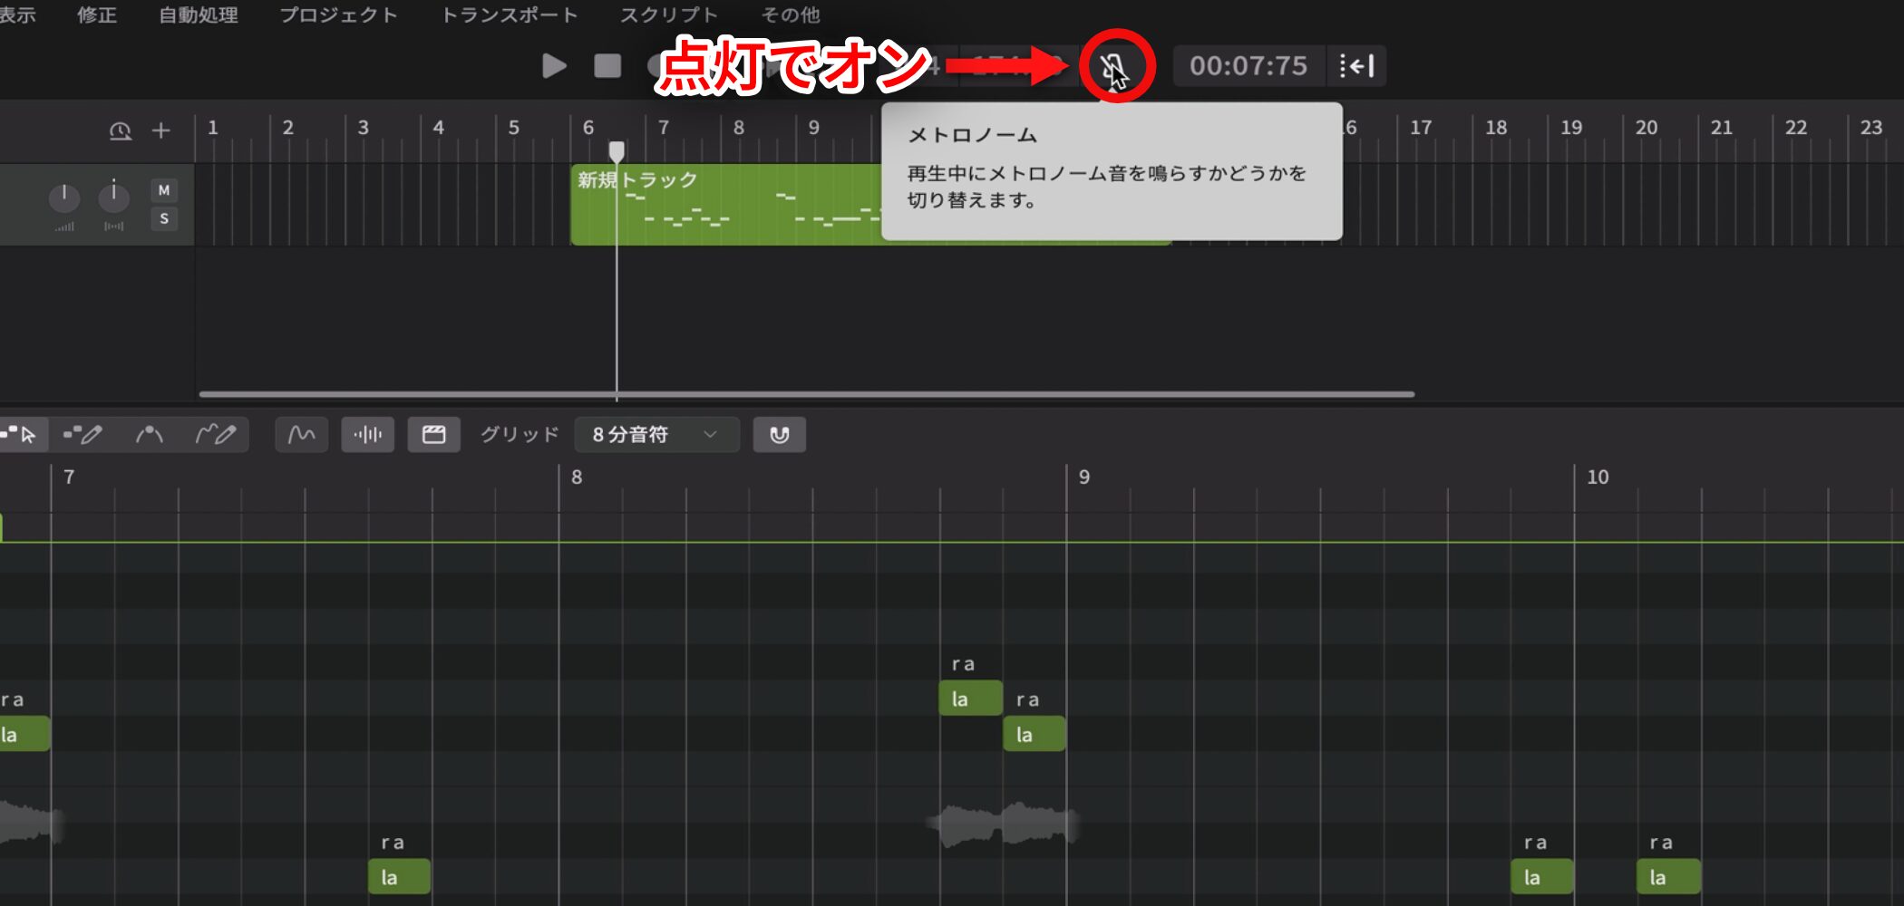
Task: Click the track volume knob
Action: [x=64, y=197]
